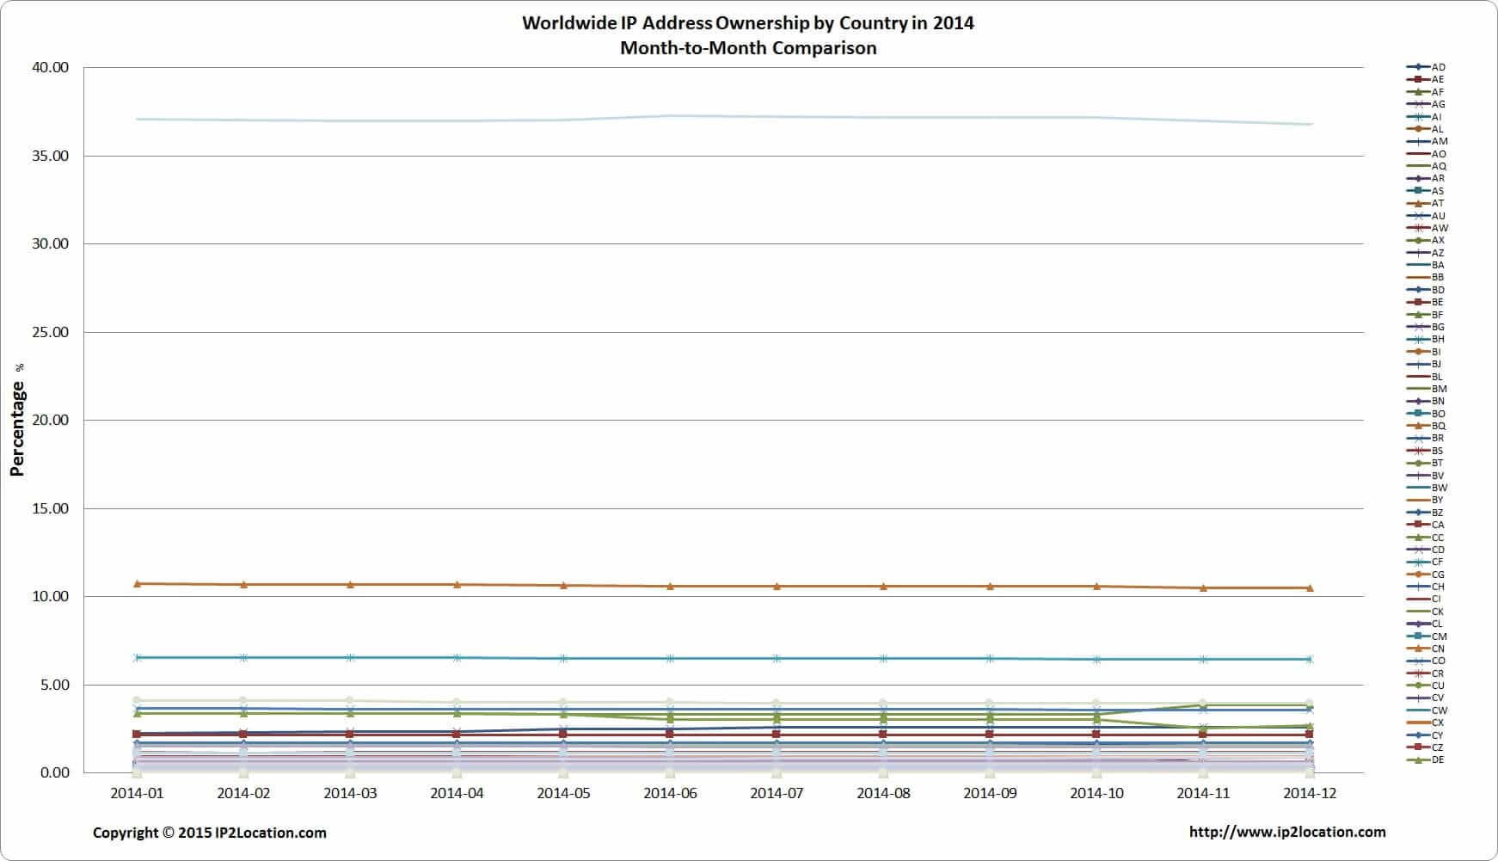Click orange line's triangle point at 2014-01
The image size is (1498, 861).
137,584
